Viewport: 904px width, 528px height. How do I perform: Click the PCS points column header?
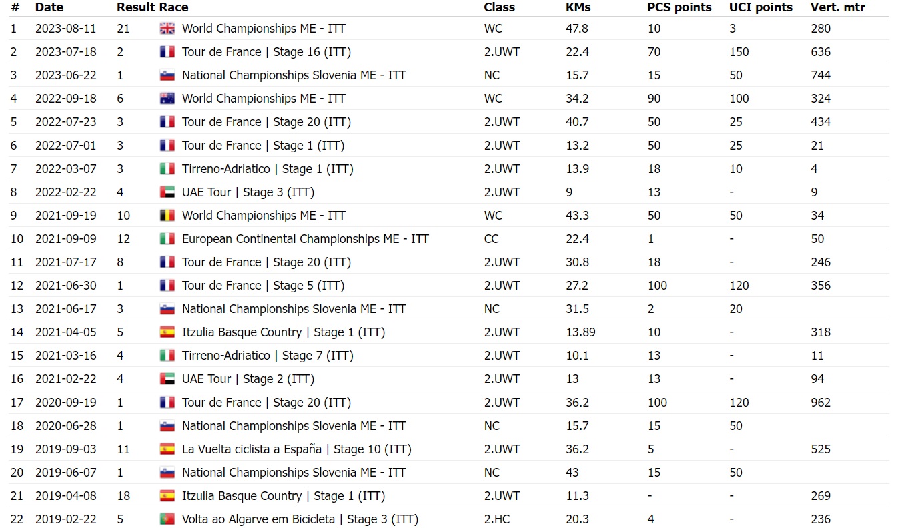tap(679, 7)
